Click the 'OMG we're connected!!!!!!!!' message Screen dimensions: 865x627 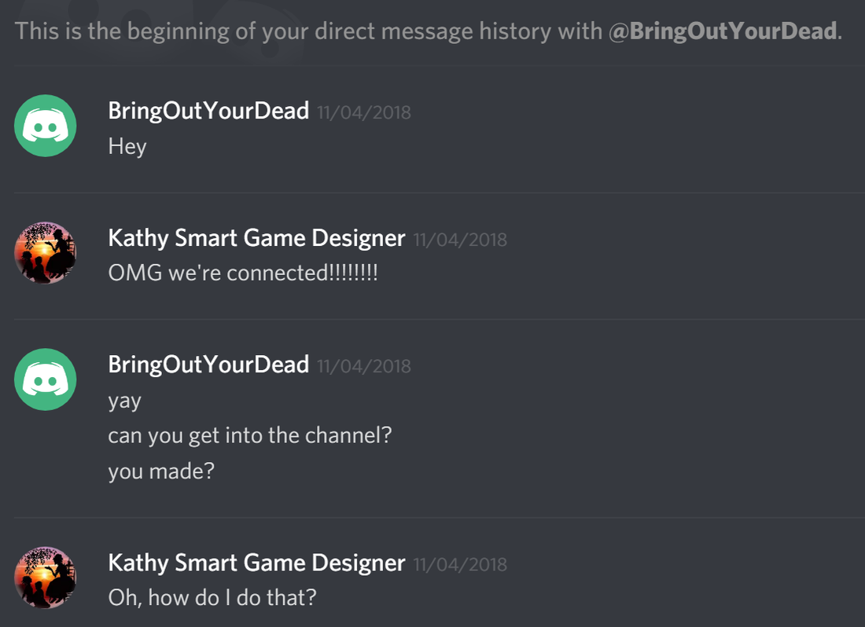243,273
